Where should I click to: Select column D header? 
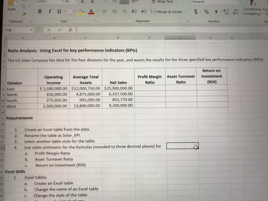[118, 38]
